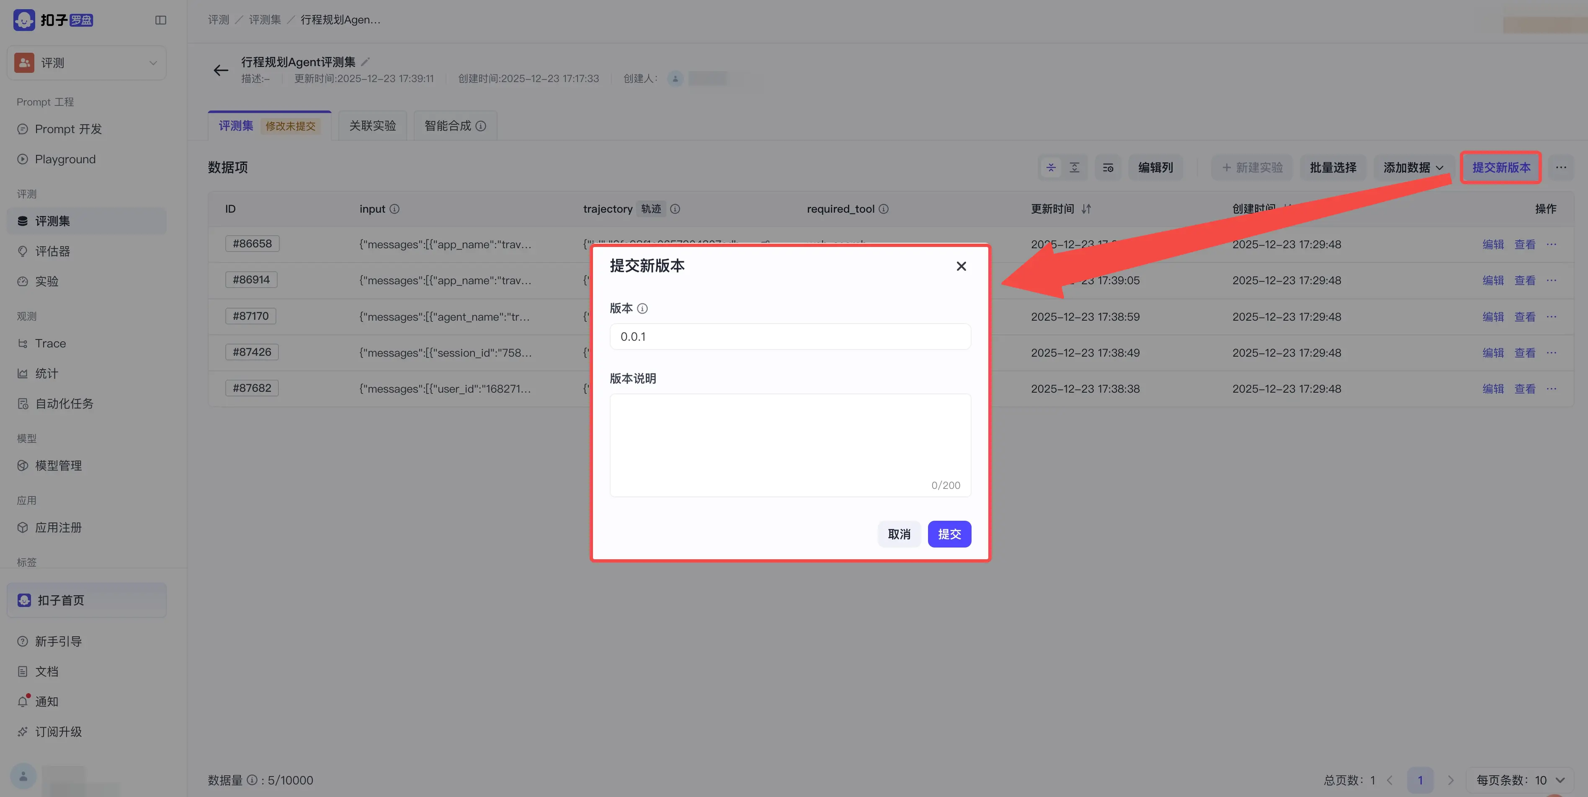Open the 评测 workspace dropdown
Viewport: 1588px width, 797px height.
click(x=86, y=63)
